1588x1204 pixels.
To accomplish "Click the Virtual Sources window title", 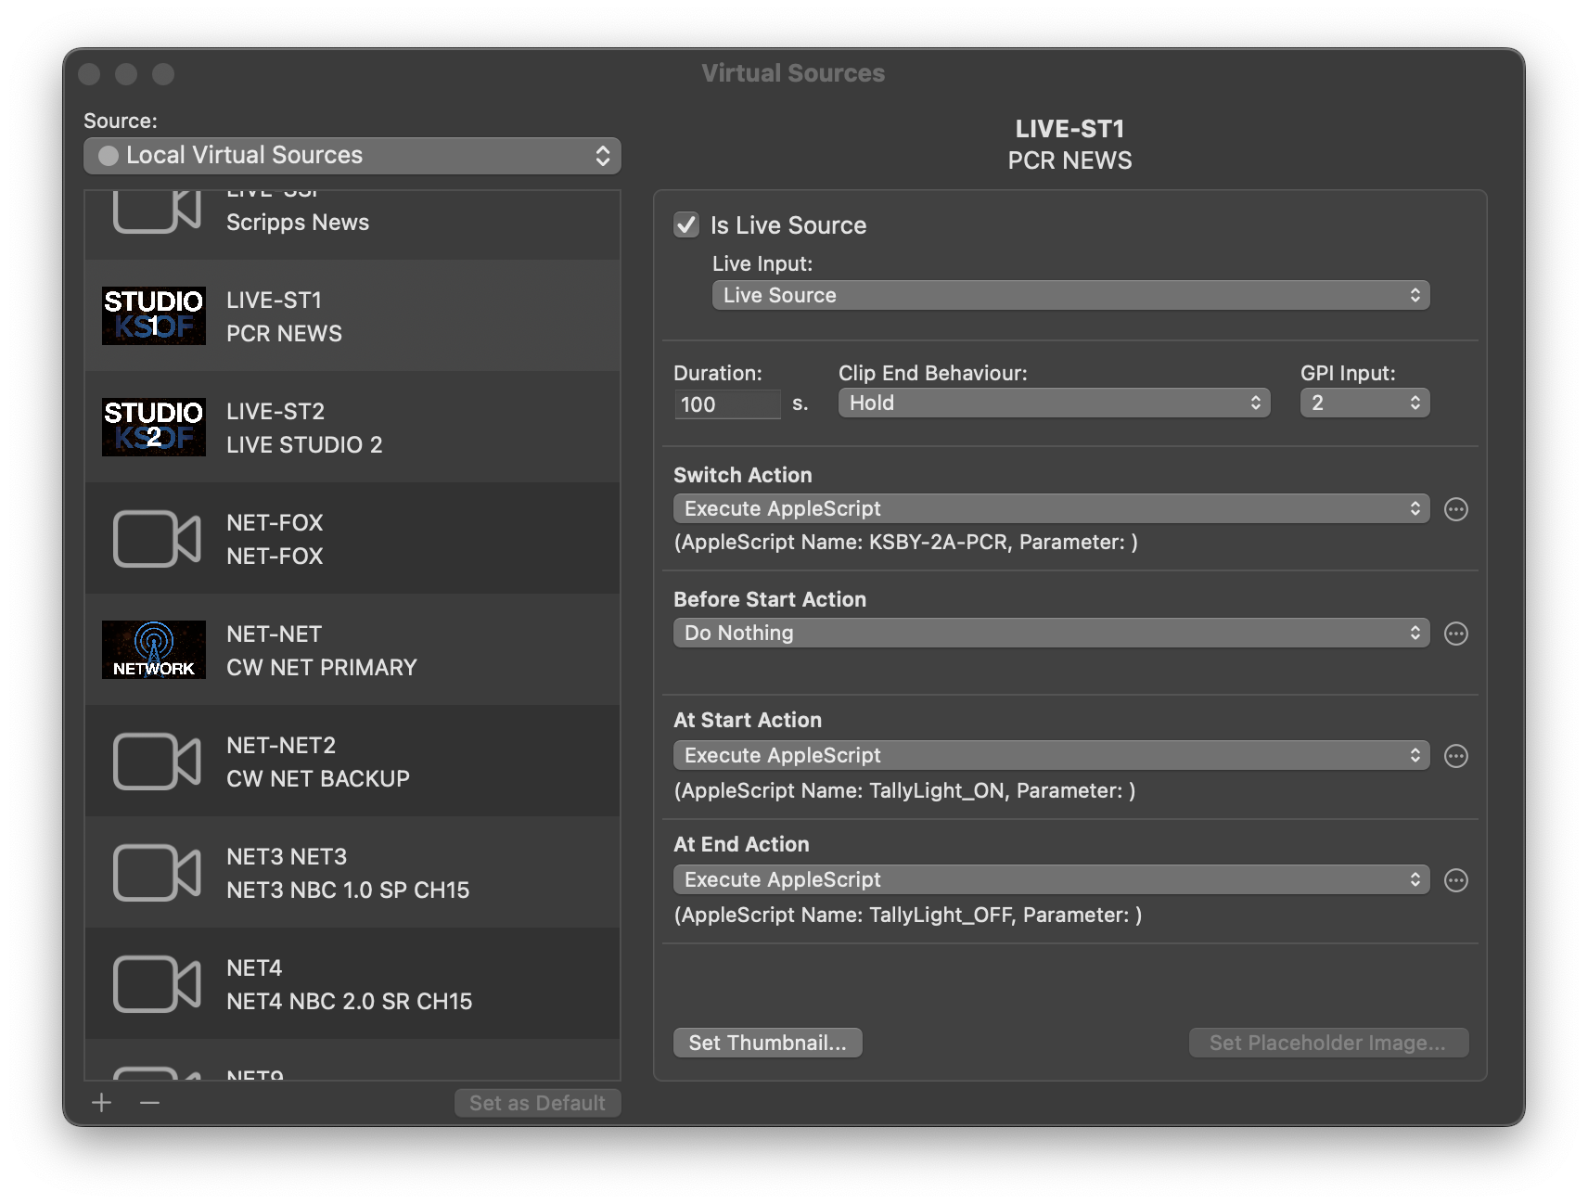I will (x=793, y=73).
